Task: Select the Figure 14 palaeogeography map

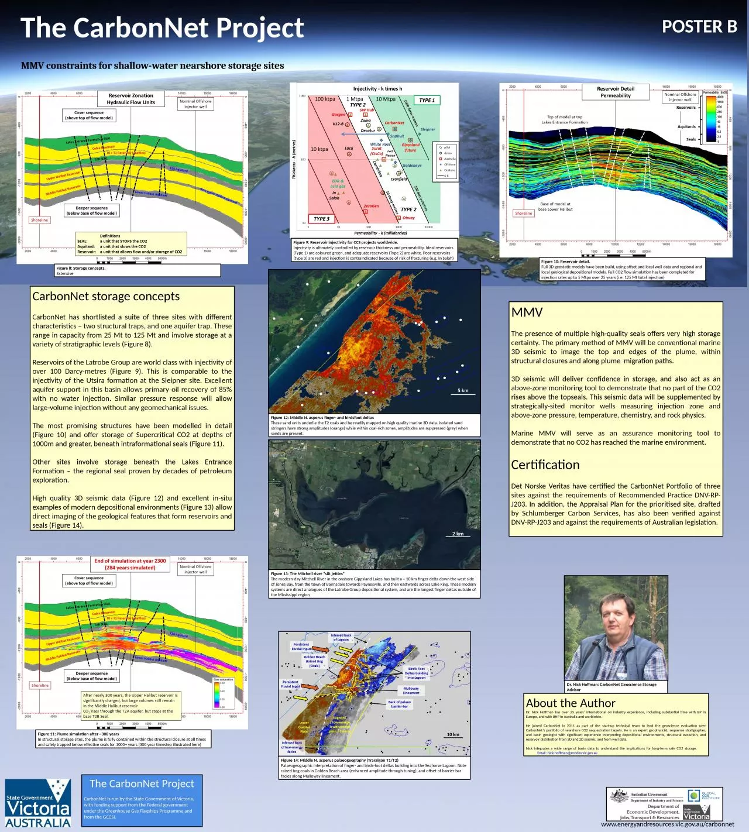Action: (x=374, y=694)
